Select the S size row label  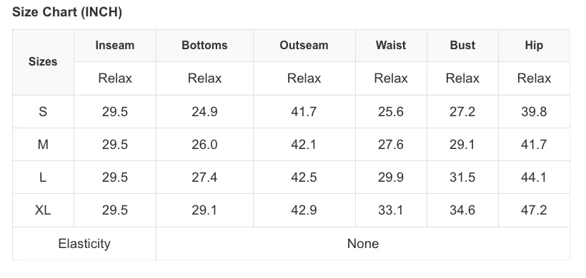pos(43,111)
